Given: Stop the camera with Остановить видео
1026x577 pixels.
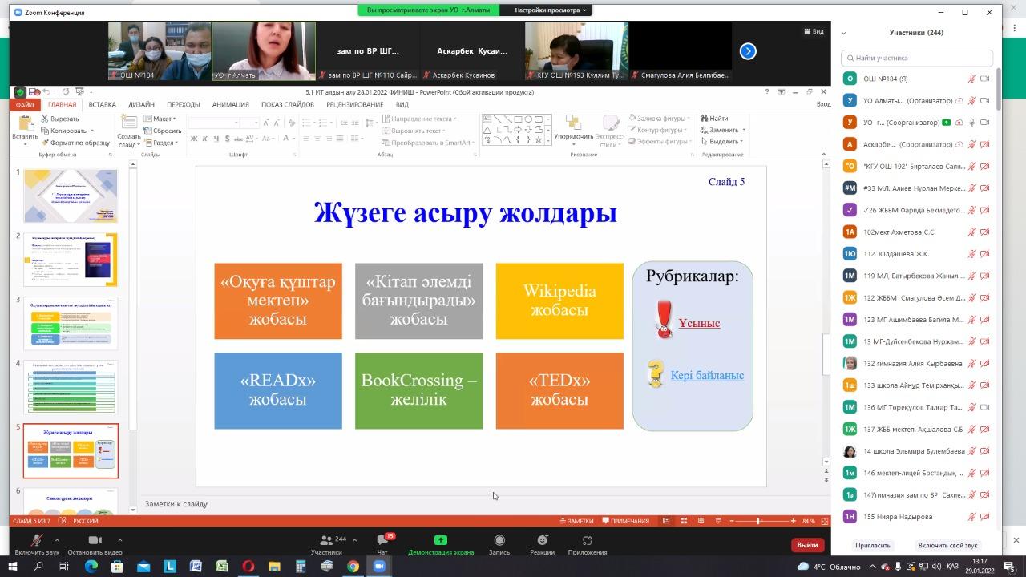Looking at the screenshot, I should click(95, 543).
